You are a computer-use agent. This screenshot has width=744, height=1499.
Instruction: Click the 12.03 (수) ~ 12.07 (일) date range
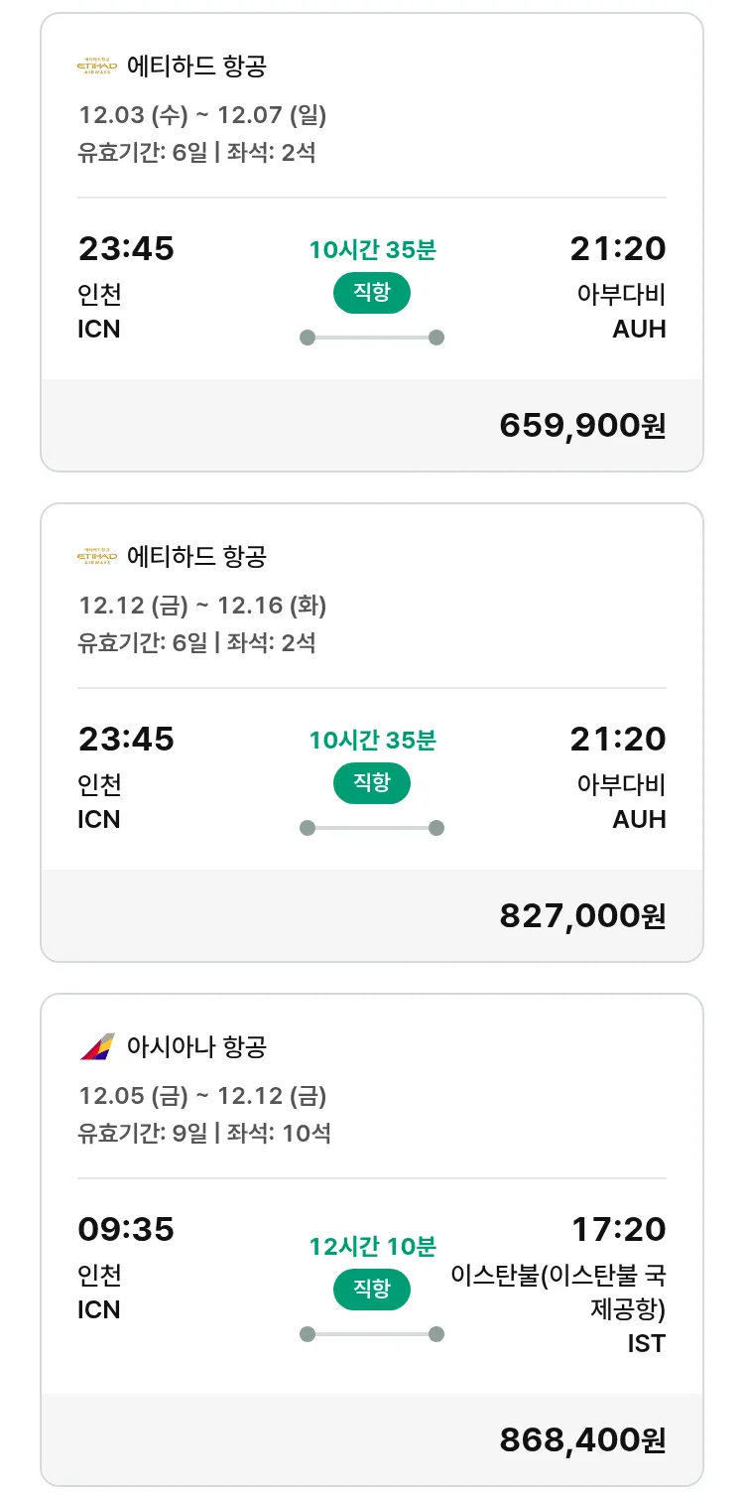click(x=202, y=115)
